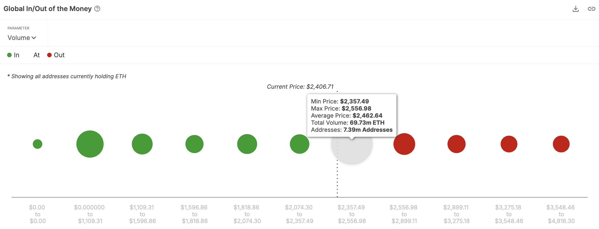The width and height of the screenshot is (599, 229).
Task: Toggle the Out addresses category
Action: point(56,55)
